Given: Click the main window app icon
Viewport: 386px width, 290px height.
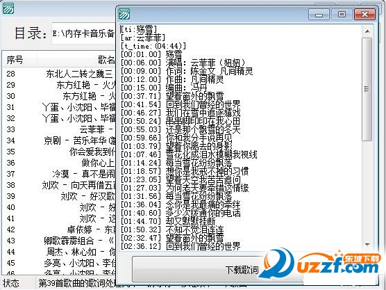Looking at the screenshot, I should coord(8,8).
